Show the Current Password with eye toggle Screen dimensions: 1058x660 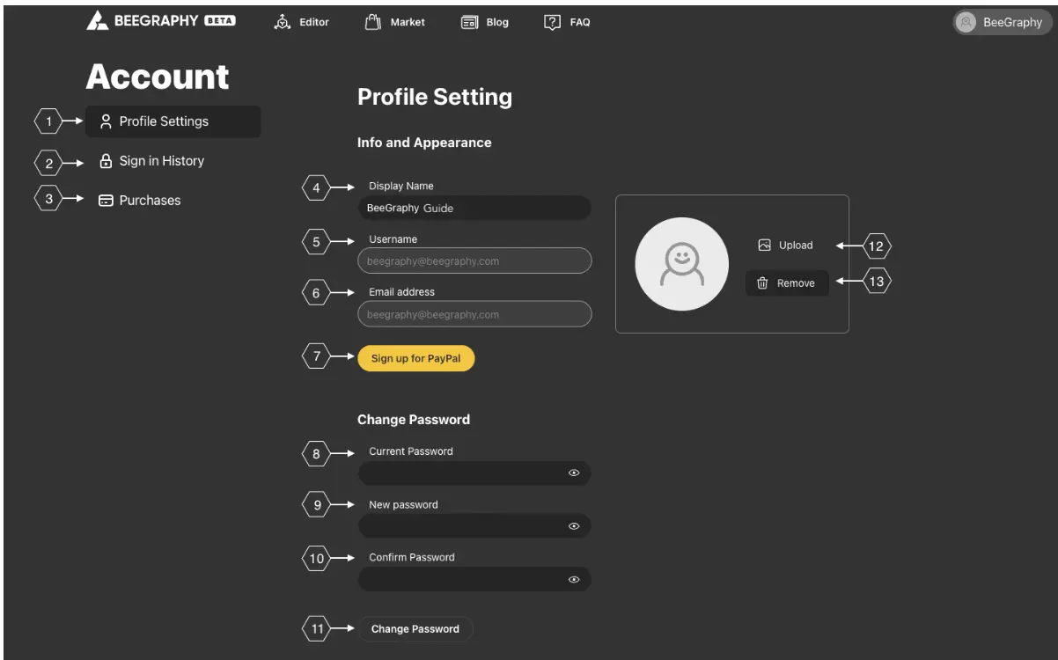point(575,473)
